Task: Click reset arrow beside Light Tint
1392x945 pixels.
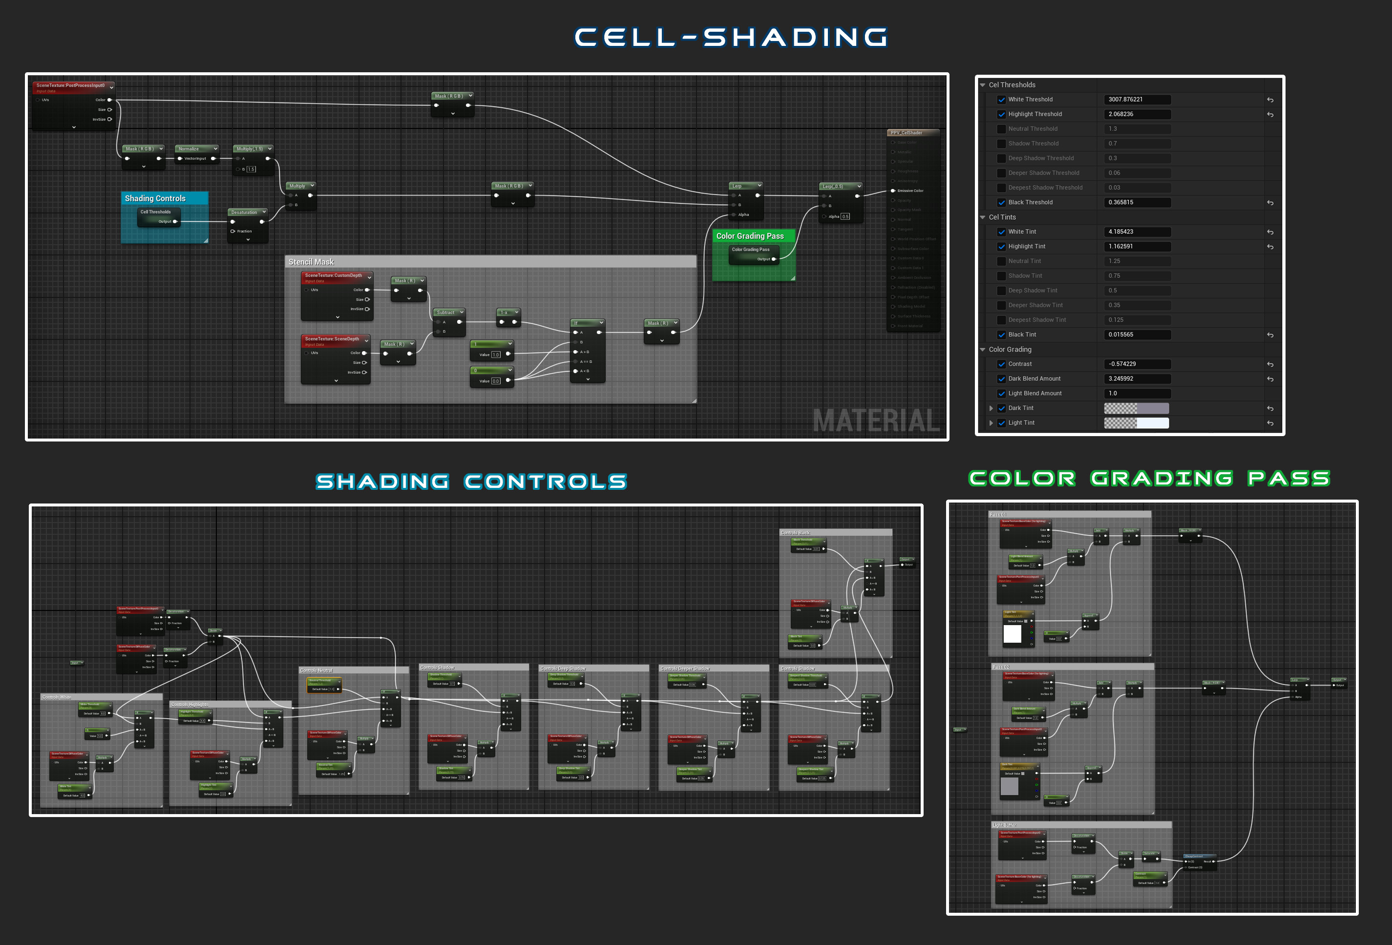Action: click(x=1270, y=423)
